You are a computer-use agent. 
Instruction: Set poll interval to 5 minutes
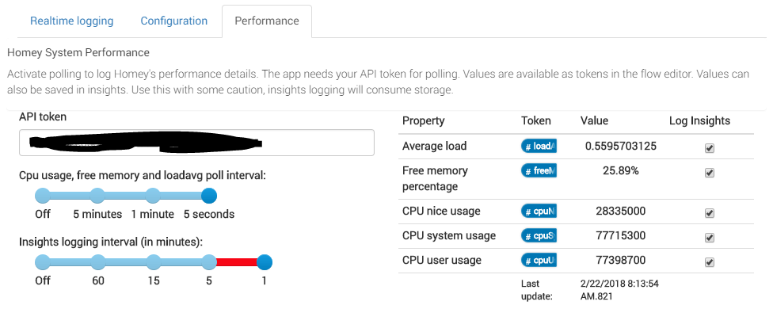tap(97, 196)
